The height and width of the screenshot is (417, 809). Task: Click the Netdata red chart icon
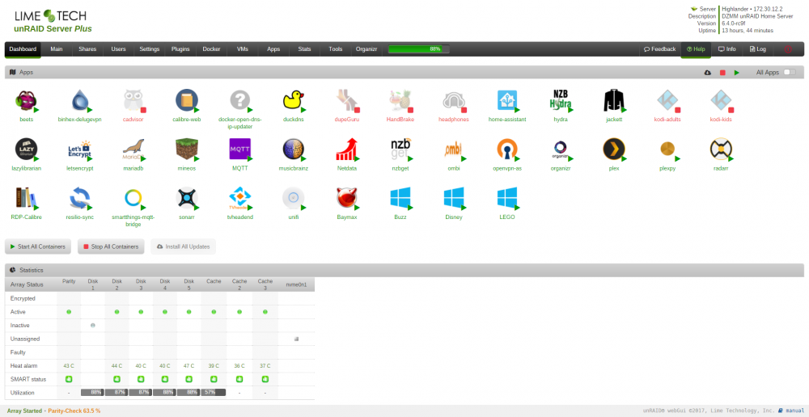pos(347,149)
